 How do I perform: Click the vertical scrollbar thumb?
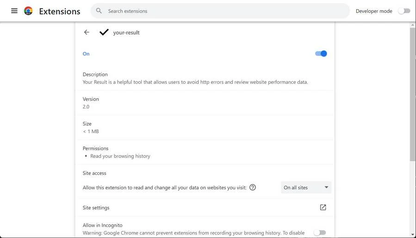(x=413, y=94)
